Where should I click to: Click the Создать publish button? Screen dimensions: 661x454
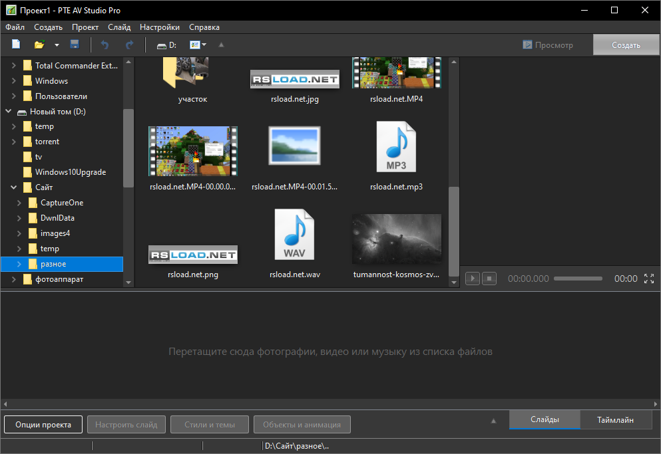pyautogui.click(x=626, y=45)
